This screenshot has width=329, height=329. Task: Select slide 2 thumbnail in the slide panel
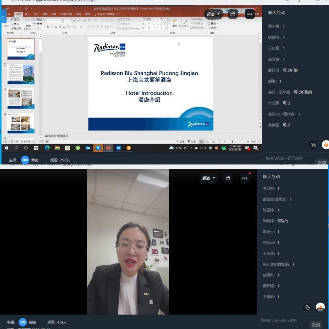[x=21, y=74]
